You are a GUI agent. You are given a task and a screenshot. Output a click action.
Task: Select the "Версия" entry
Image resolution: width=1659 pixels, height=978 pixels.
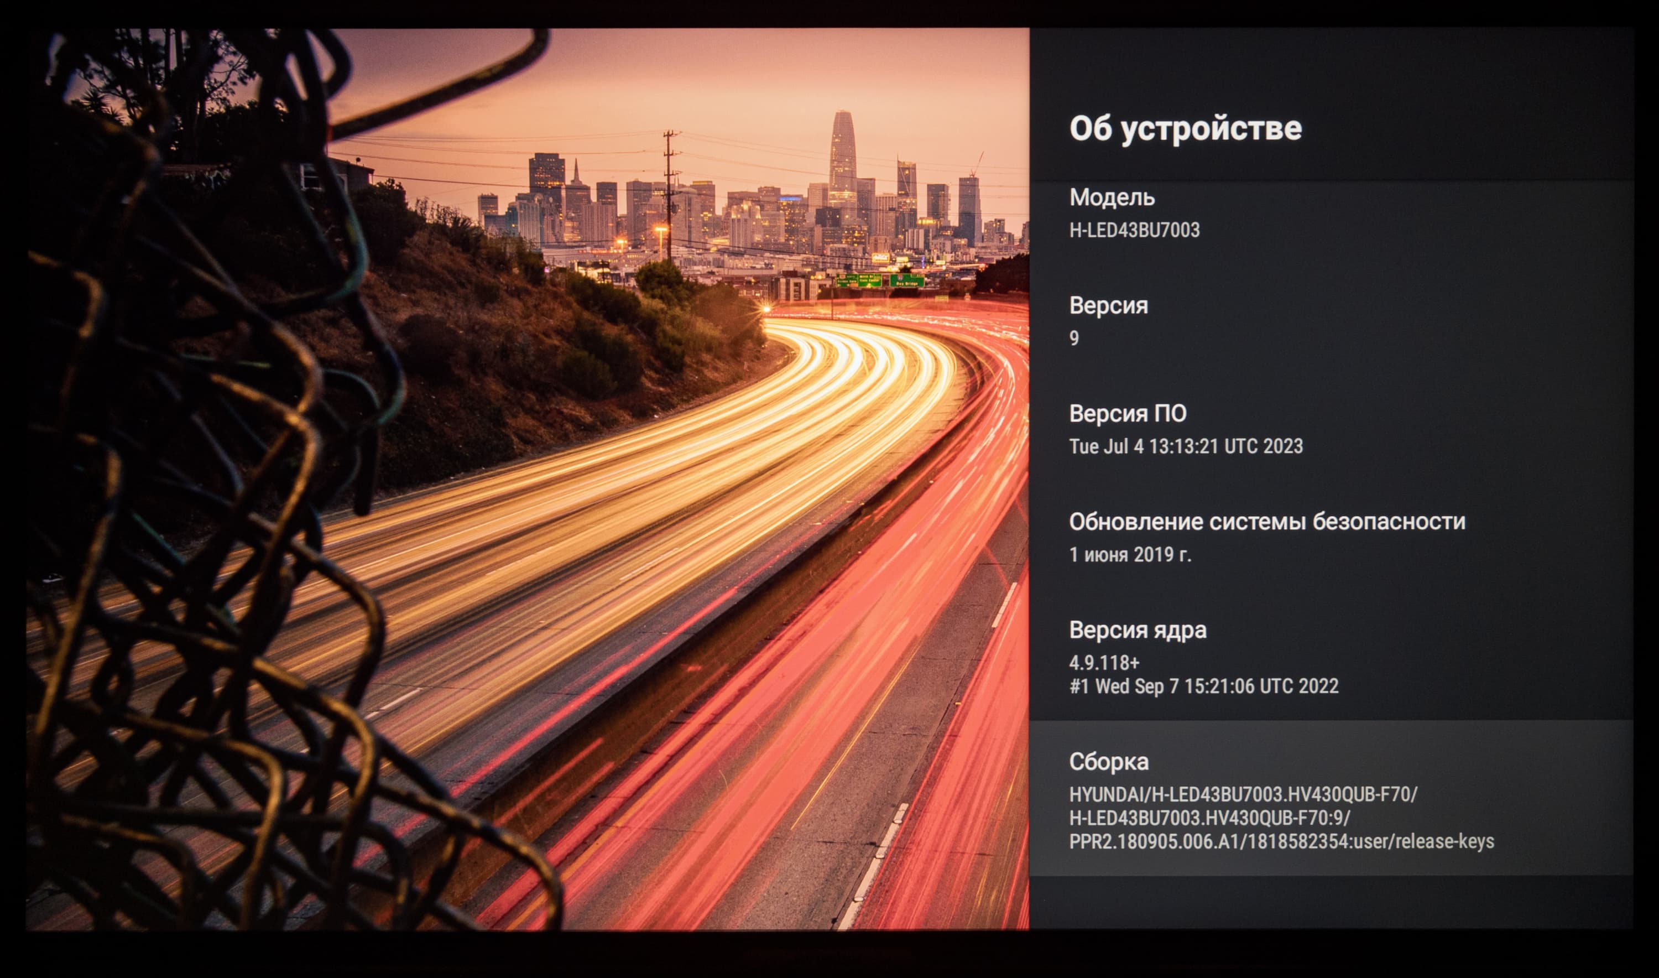point(1108,305)
